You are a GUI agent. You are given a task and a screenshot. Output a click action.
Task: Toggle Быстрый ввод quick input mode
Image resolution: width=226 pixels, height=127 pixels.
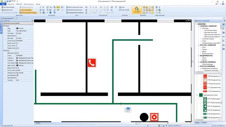(26, 10)
